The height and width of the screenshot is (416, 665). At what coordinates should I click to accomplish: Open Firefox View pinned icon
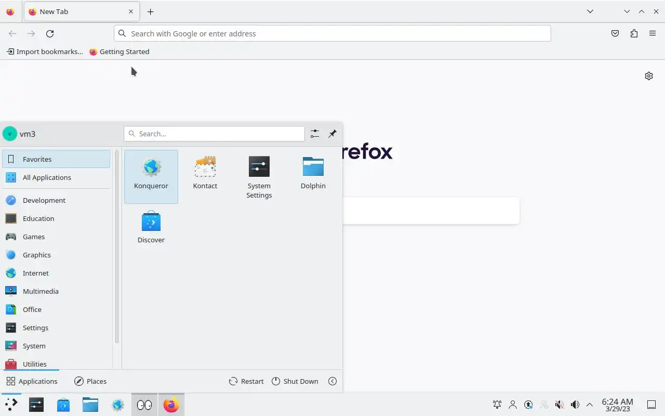10,11
